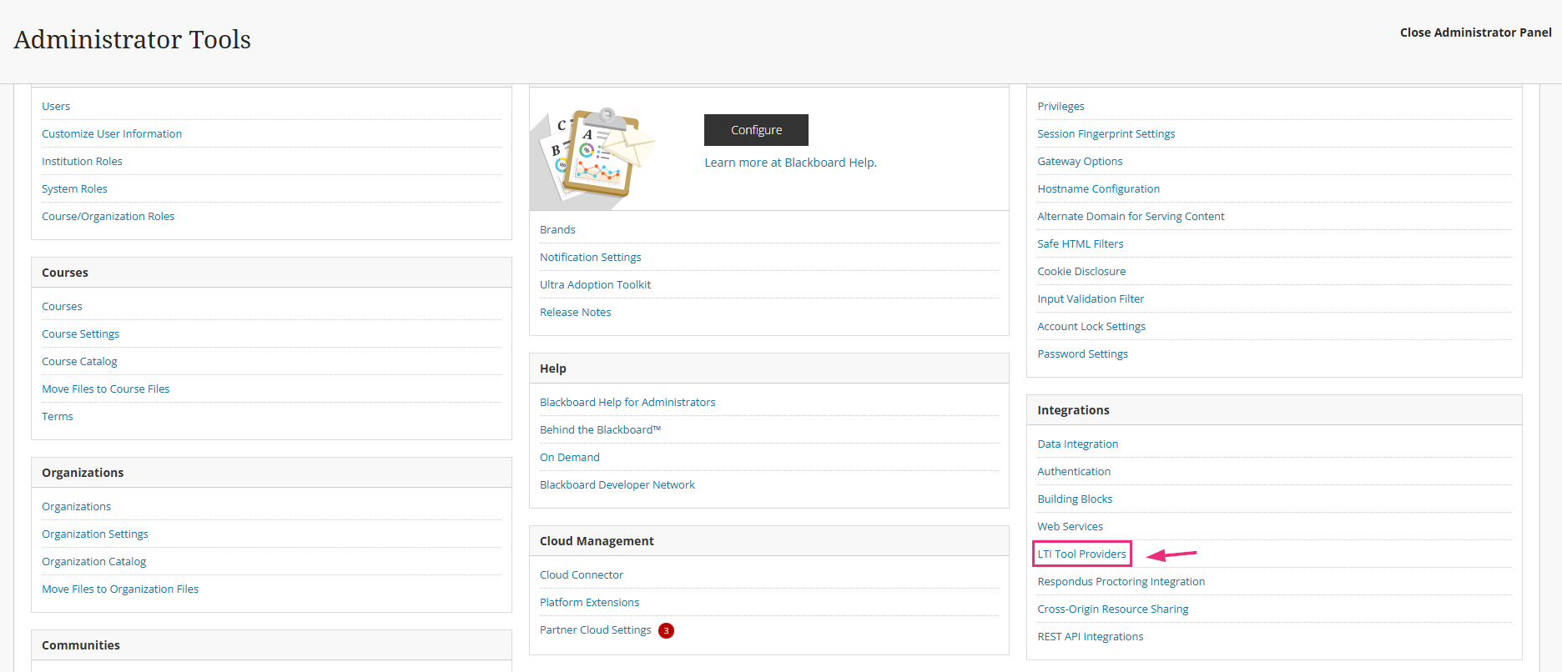Open Organization Catalog
The height and width of the screenshot is (672, 1562).
pyautogui.click(x=93, y=562)
